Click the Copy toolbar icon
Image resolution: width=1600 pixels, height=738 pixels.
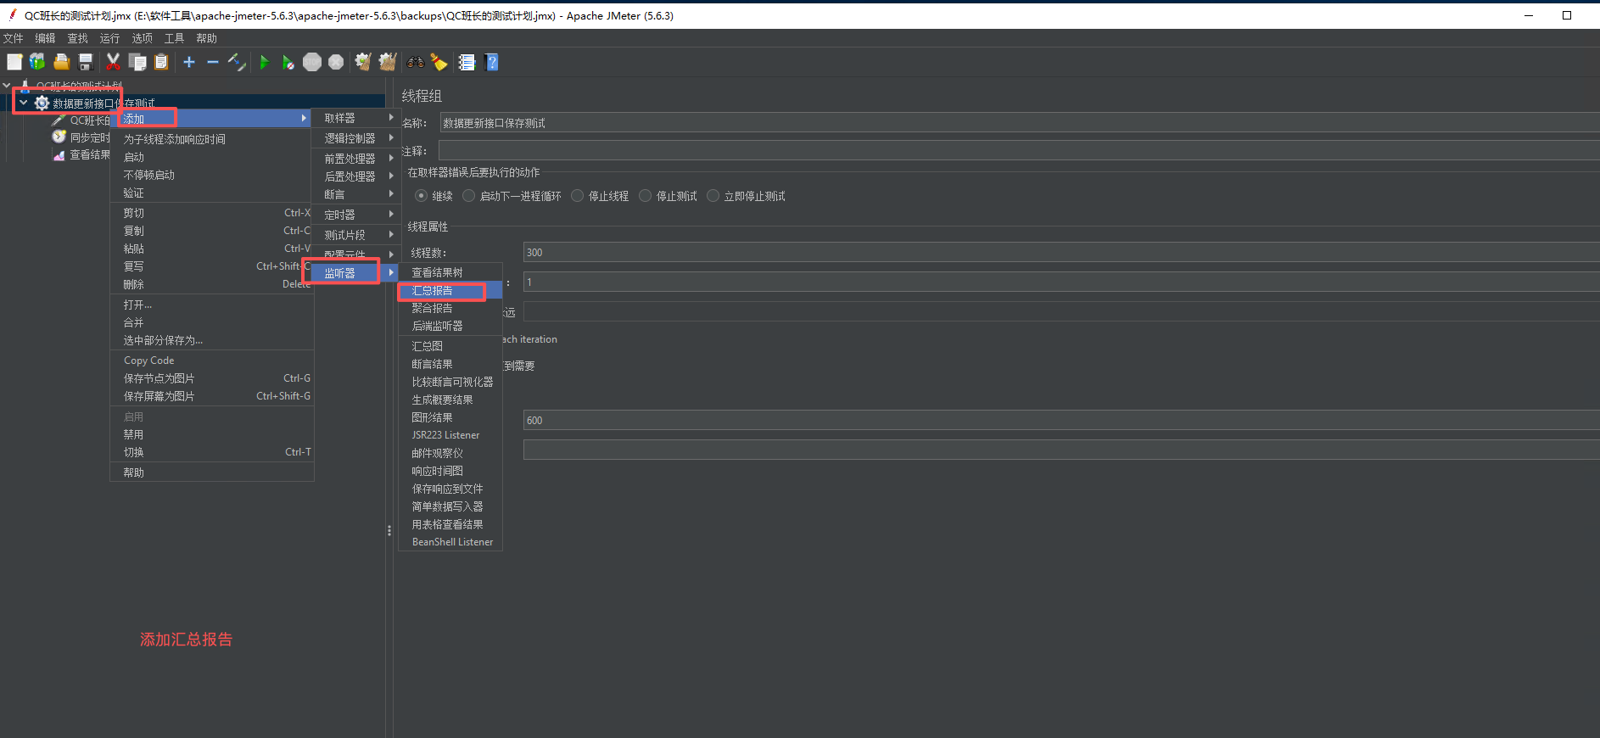137,62
